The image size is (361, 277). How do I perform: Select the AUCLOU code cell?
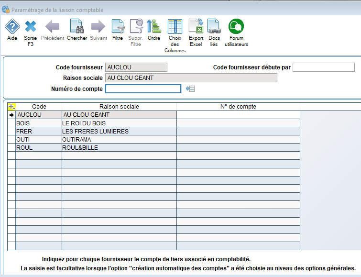click(x=39, y=115)
